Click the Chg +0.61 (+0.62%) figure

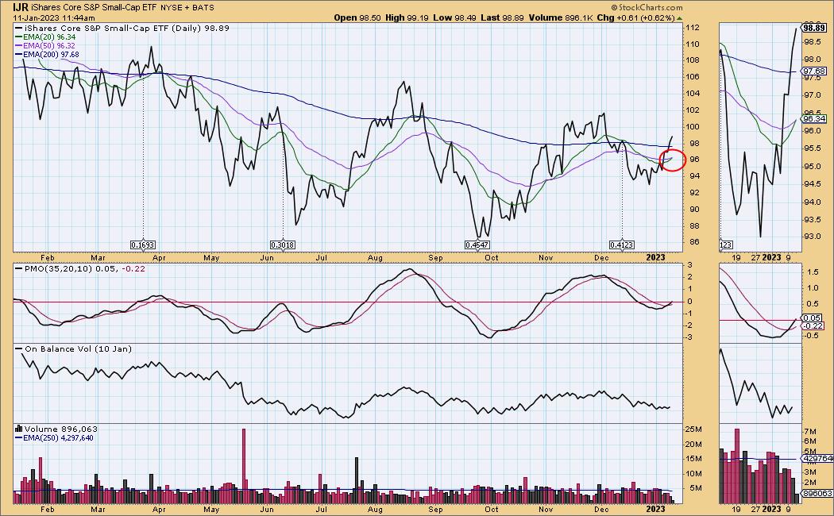tap(636, 17)
